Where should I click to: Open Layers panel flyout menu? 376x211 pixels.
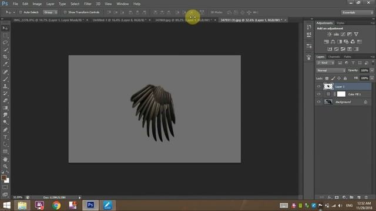372,57
